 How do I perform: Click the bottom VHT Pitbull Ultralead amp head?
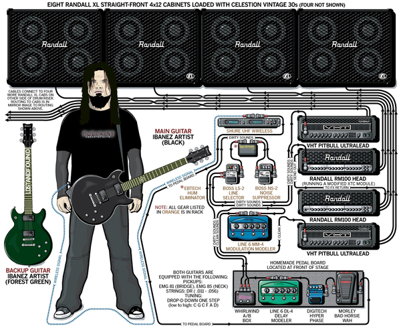(x=338, y=236)
